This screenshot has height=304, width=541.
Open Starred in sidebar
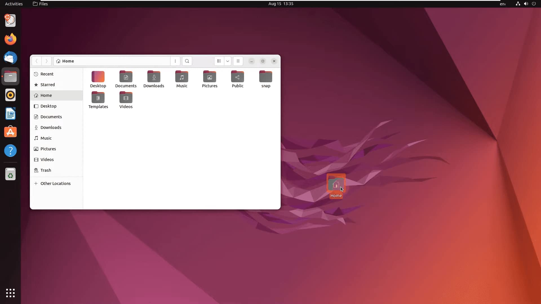(47, 85)
